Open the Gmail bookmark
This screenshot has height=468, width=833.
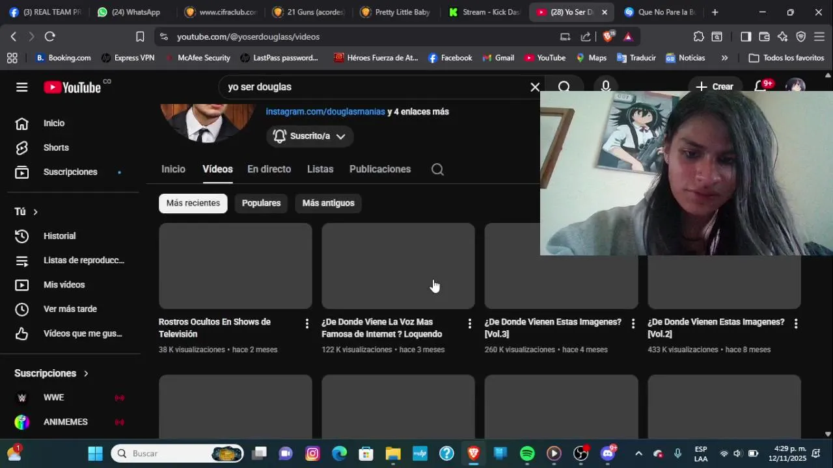(x=498, y=58)
